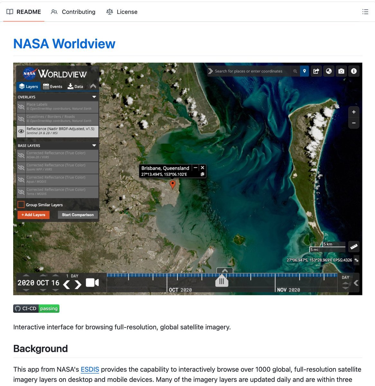375x386 pixels.
Task: Click the GitHub CI-CD passing badge
Action: [x=36, y=308]
